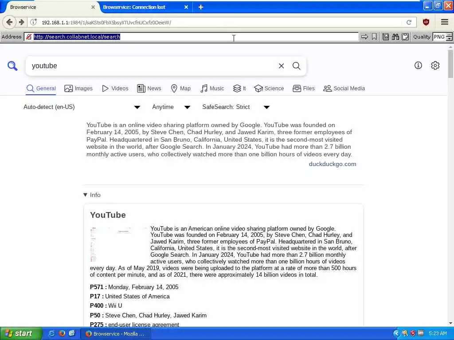This screenshot has width=454, height=340.
Task: Click the third quick launch icon
Action: (72, 333)
